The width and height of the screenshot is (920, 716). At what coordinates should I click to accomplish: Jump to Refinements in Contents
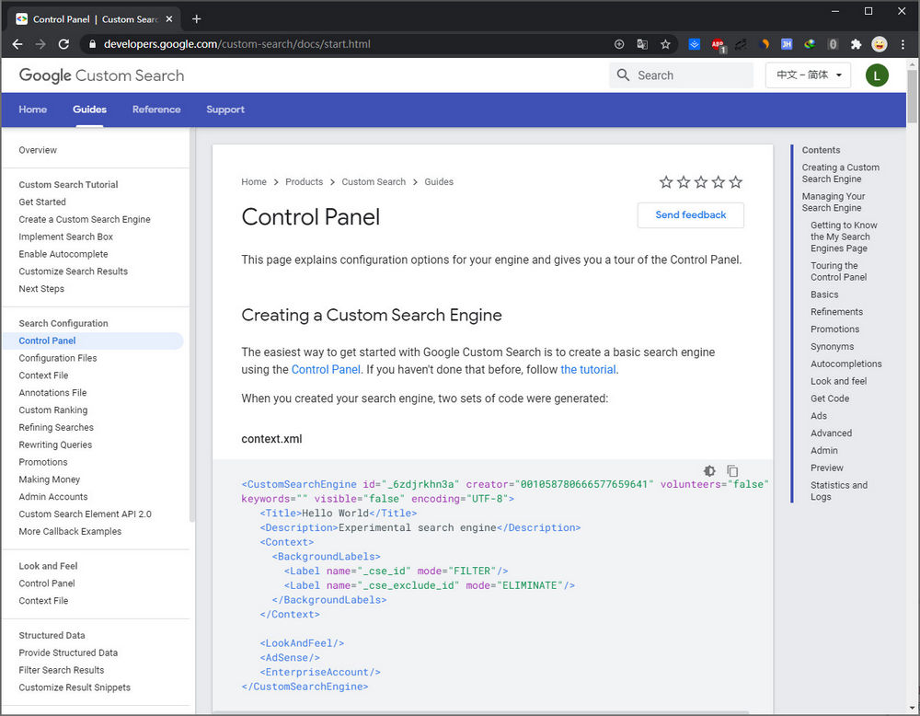(836, 312)
